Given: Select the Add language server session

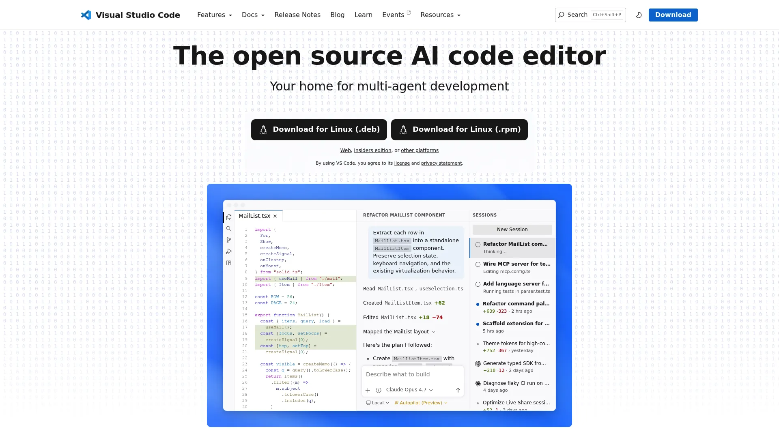Looking at the screenshot, I should [512, 288].
